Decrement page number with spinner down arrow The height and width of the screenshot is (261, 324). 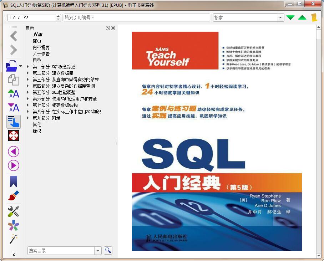58,19
